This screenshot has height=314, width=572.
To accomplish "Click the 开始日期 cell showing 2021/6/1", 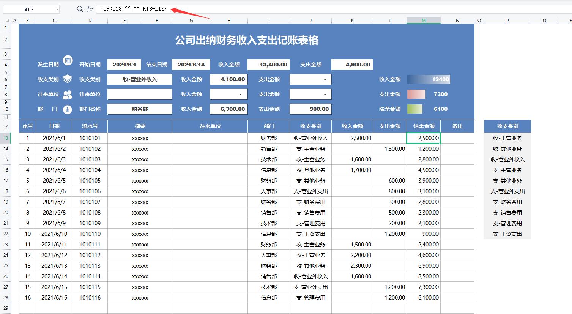I will coord(124,64).
